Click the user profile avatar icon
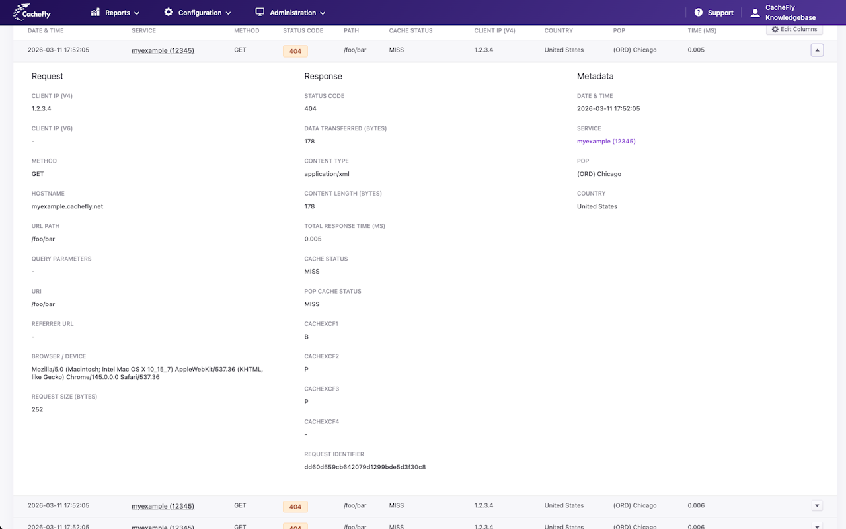846x529 pixels. [x=755, y=13]
